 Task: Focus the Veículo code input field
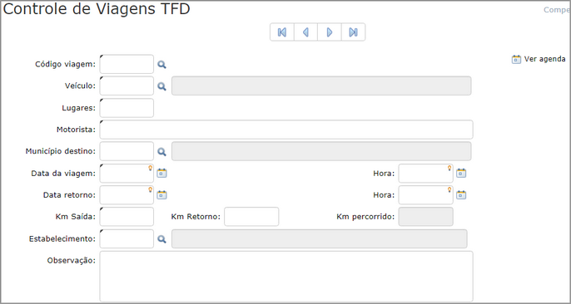pyautogui.click(x=127, y=86)
